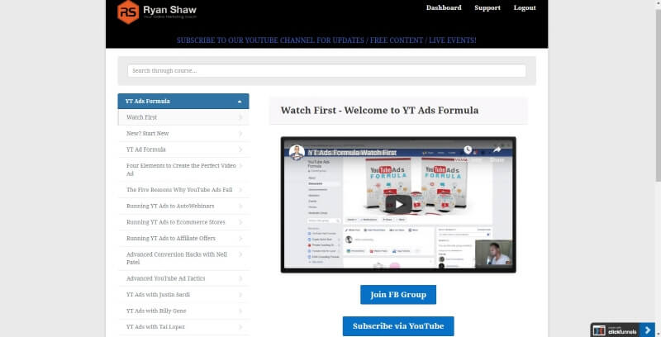Click chevron beside Billy Gene lesson
The image size is (661, 337).
[x=240, y=311]
